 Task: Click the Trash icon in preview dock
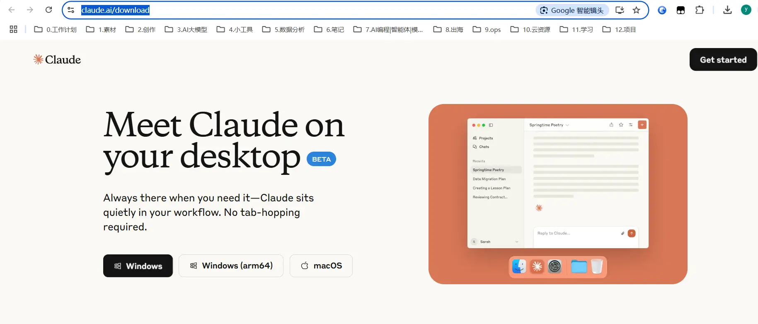[597, 266]
